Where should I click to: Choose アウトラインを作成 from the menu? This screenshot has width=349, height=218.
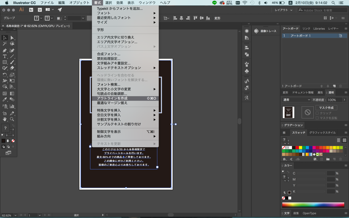point(112,99)
